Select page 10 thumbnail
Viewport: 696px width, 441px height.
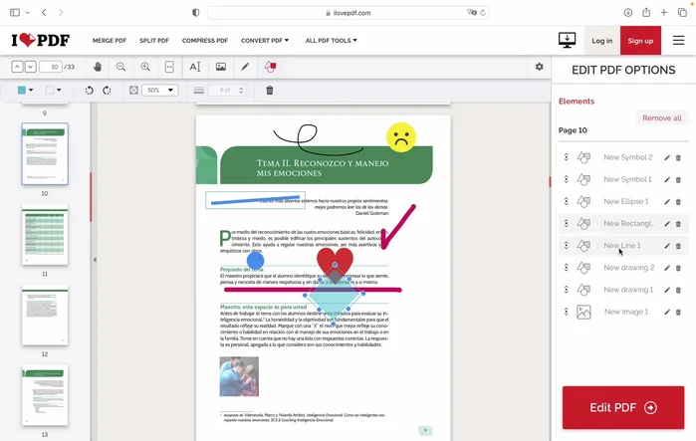pos(45,154)
